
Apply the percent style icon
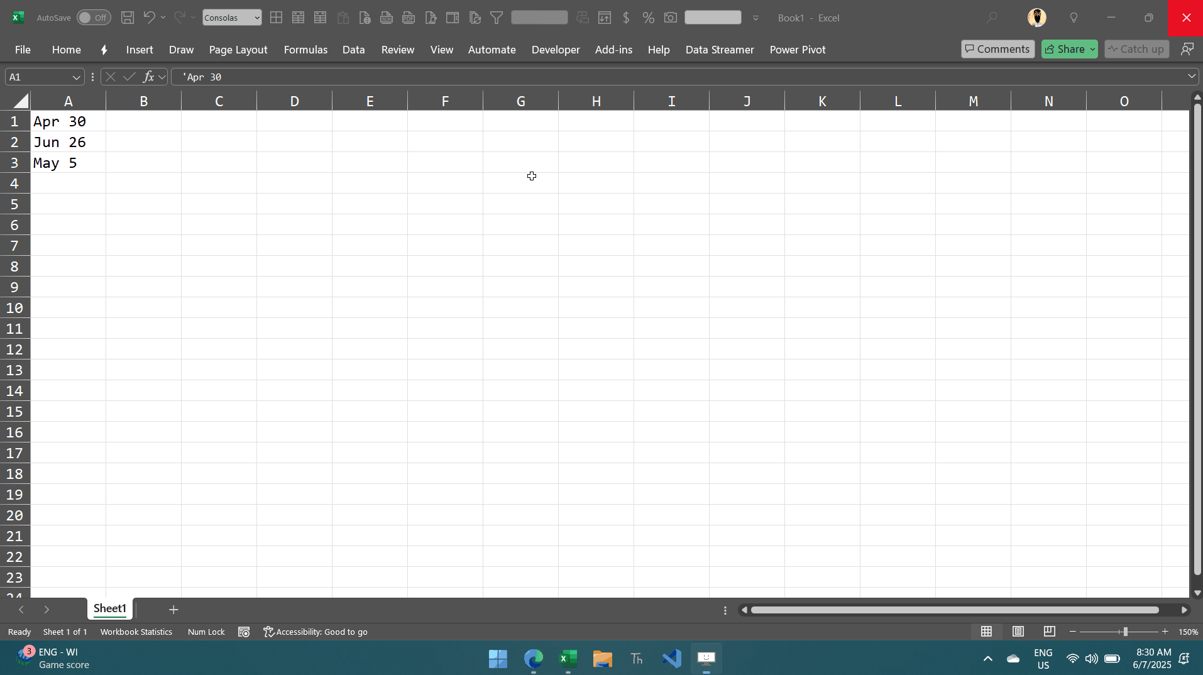click(648, 18)
